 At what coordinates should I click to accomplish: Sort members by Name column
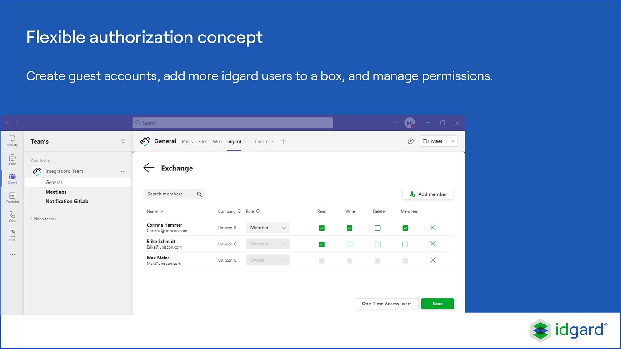click(x=155, y=211)
